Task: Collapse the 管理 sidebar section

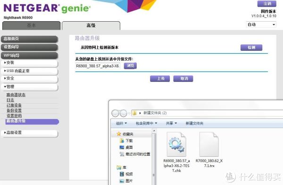Action: pyautogui.click(x=29, y=87)
